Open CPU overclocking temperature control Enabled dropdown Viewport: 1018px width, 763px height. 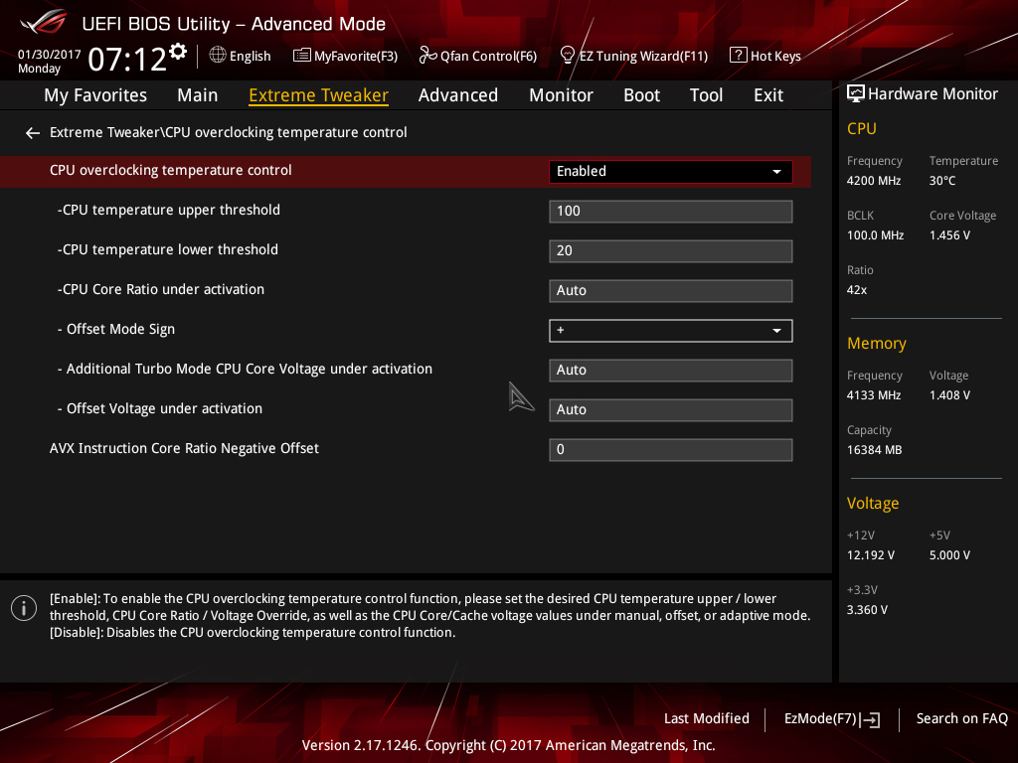click(x=671, y=172)
